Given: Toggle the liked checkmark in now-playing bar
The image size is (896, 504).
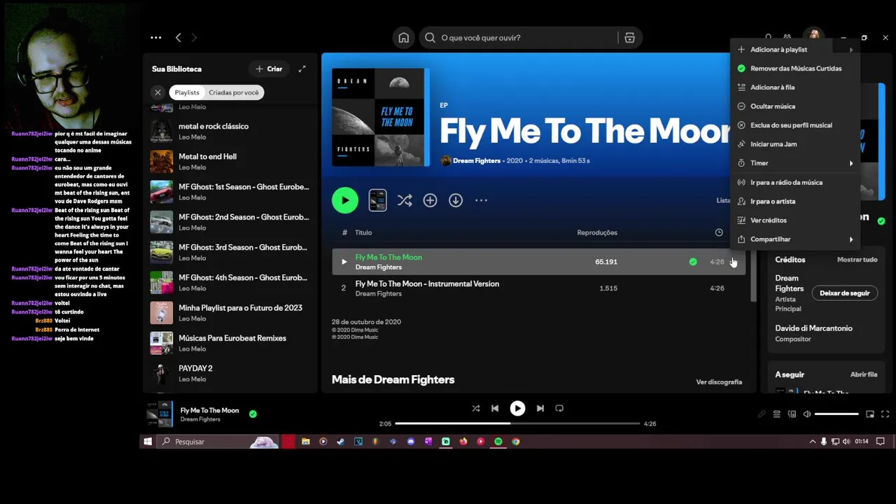Looking at the screenshot, I should 253,414.
